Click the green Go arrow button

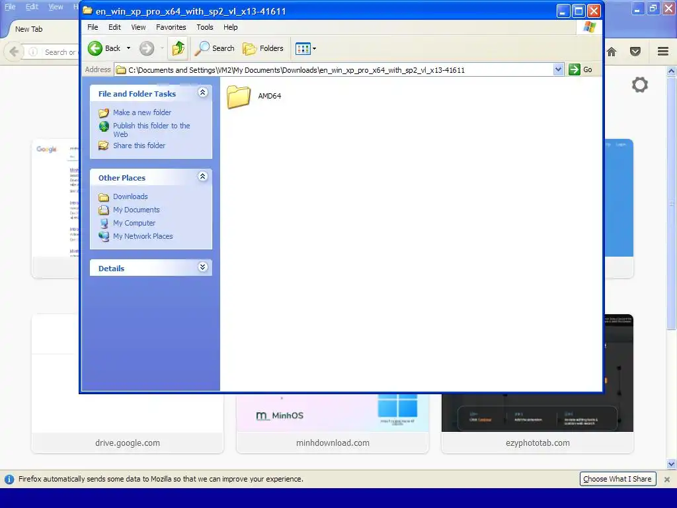coord(575,69)
